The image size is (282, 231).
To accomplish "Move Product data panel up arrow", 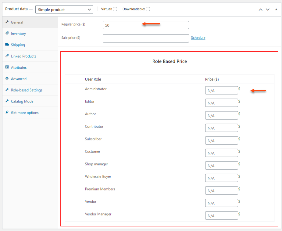I will 260,9.
